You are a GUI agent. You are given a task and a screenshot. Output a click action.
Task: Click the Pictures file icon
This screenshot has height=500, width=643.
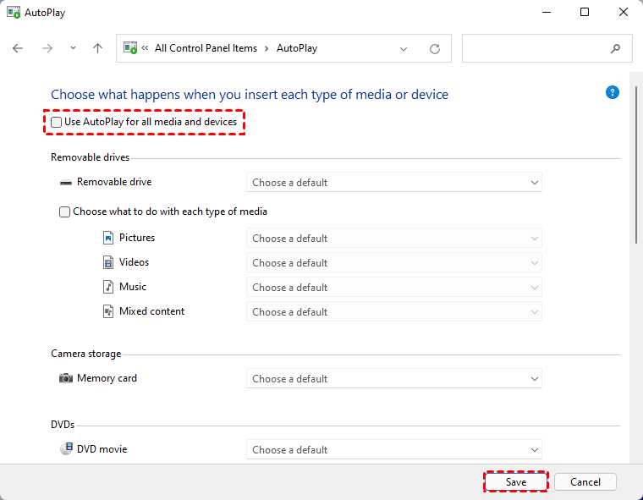click(107, 238)
